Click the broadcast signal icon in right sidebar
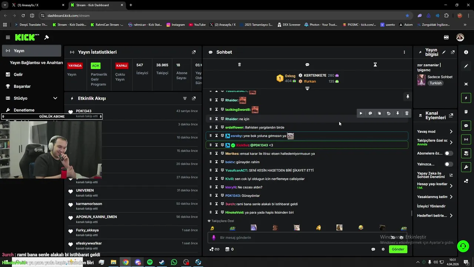This screenshot has height=267, width=474. click(466, 139)
